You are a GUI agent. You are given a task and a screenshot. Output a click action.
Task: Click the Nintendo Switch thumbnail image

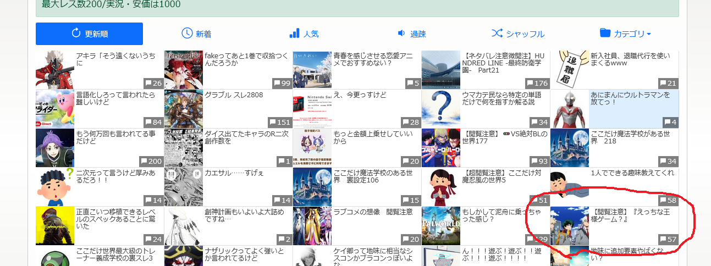312,109
